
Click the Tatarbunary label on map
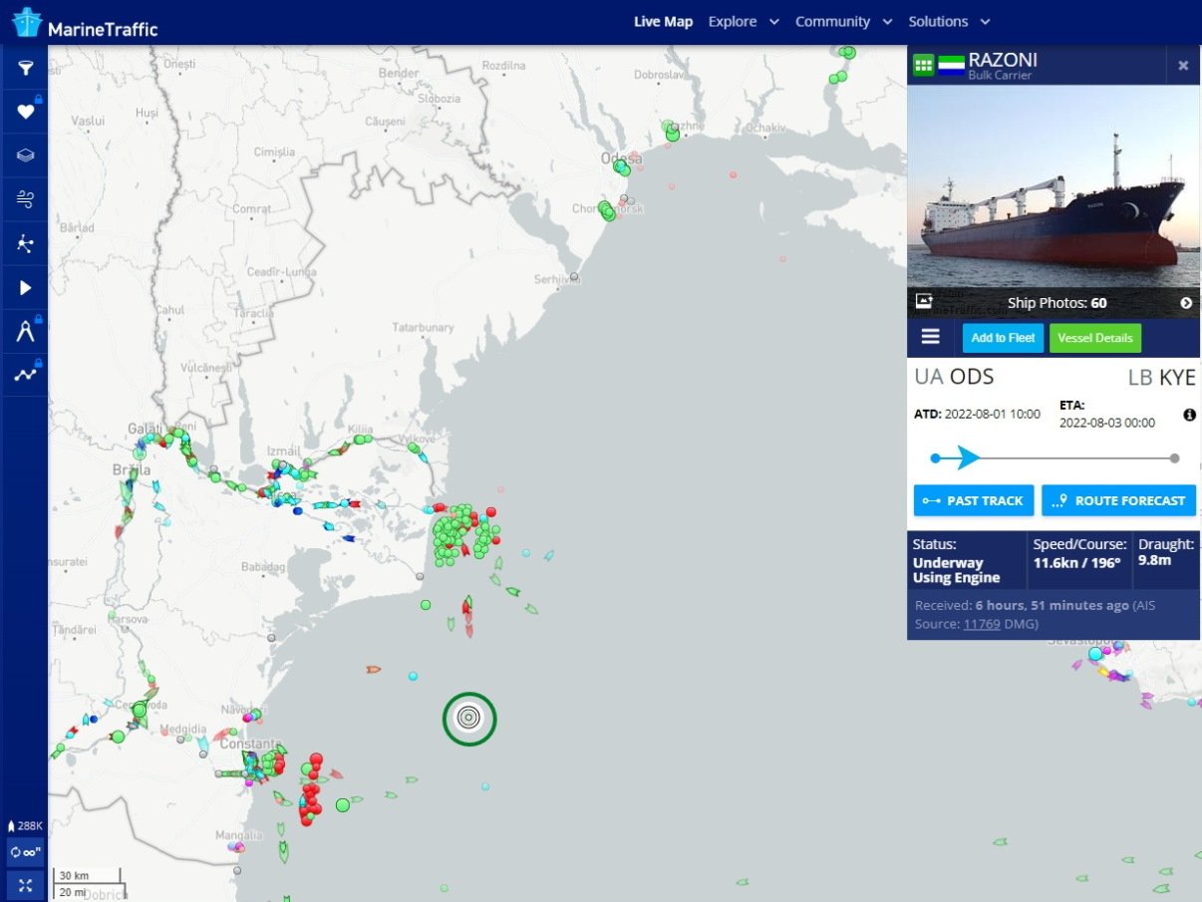pyautogui.click(x=423, y=327)
